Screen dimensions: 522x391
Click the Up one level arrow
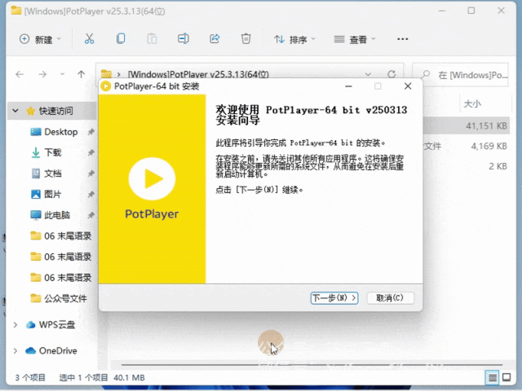82,74
